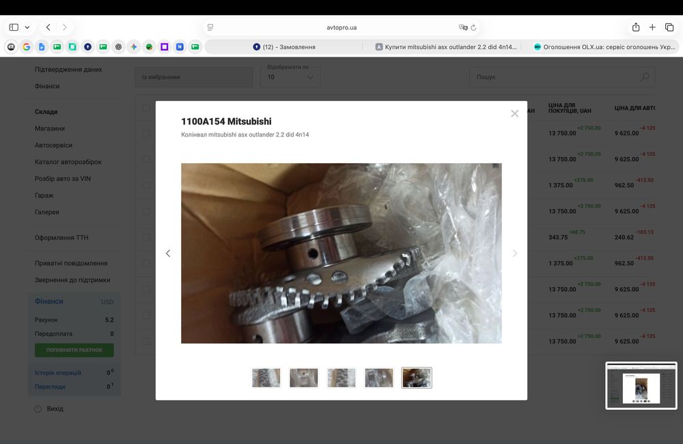
Task: Open the pinned blue N tab
Action: [x=180, y=46]
